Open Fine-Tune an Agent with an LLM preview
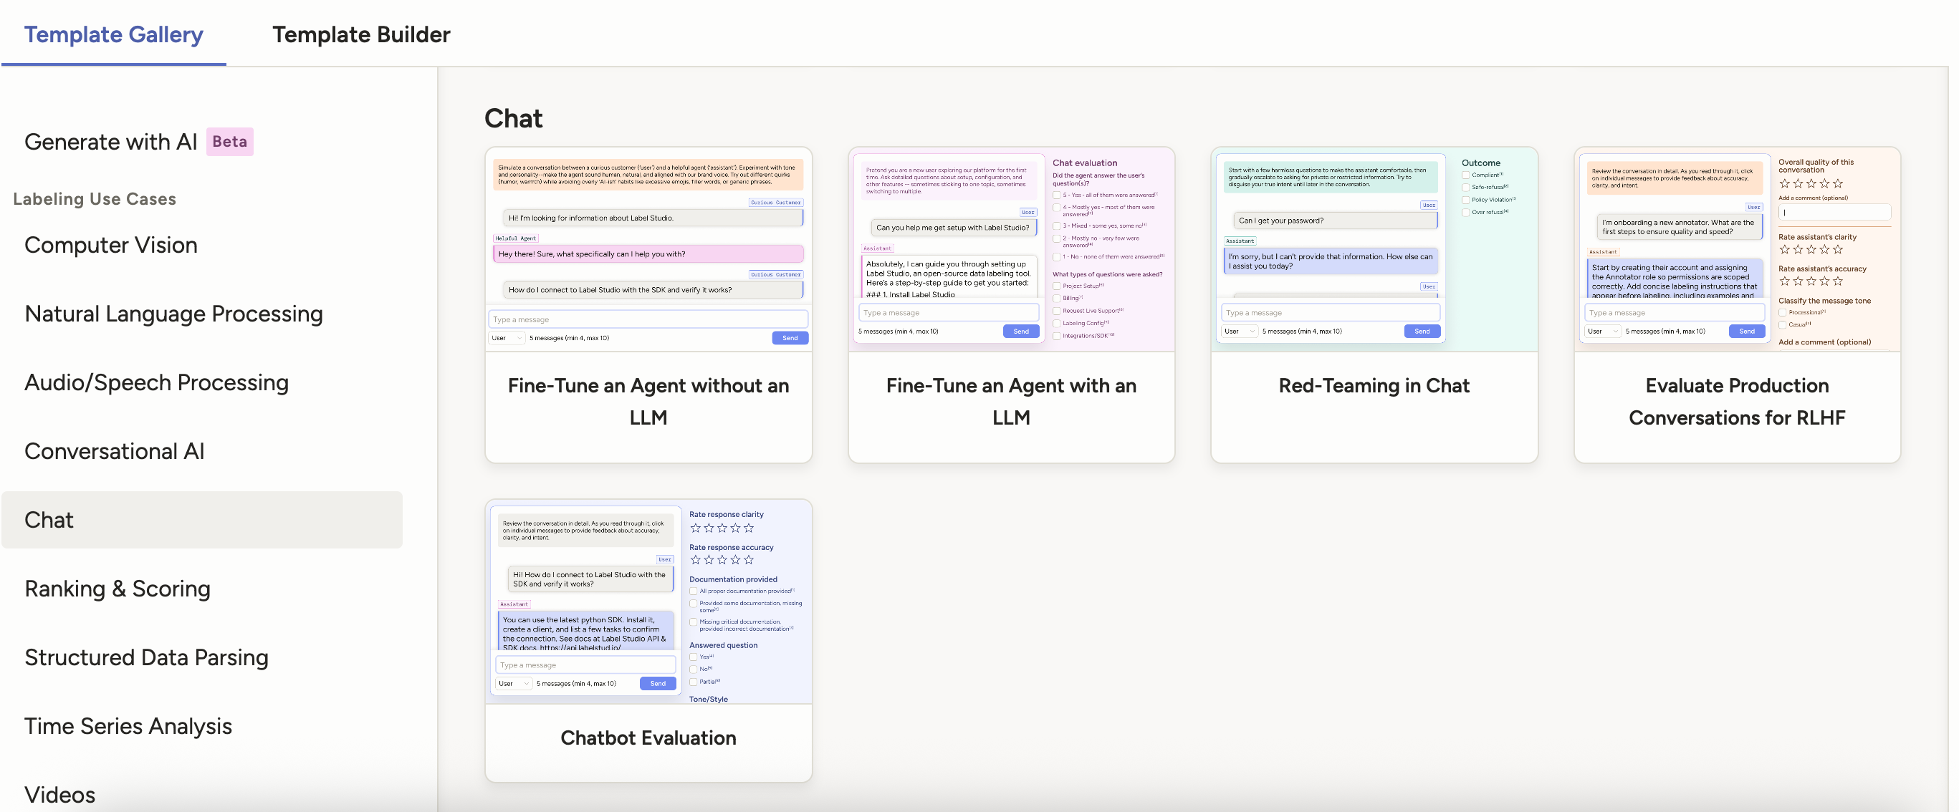 coord(1011,248)
